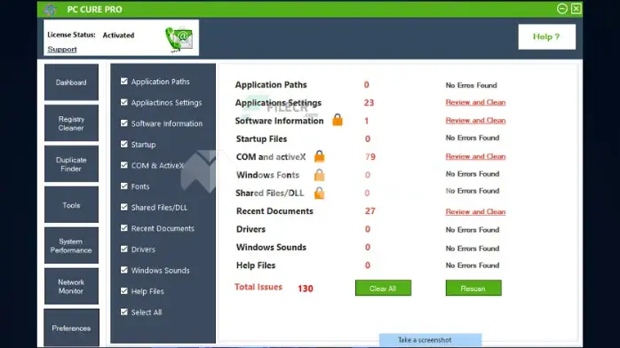Review and Clean COM and activeX issues

[x=475, y=156]
